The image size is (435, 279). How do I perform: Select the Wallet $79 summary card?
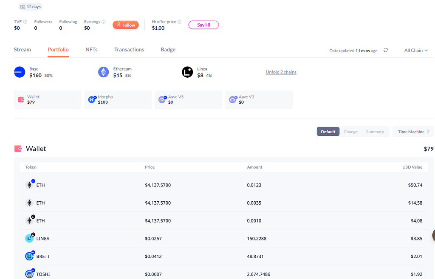47,99
